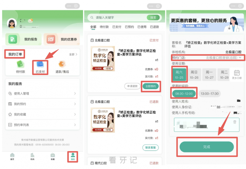
Task: Click 联系客服 on refunded order
Action: click(151, 147)
